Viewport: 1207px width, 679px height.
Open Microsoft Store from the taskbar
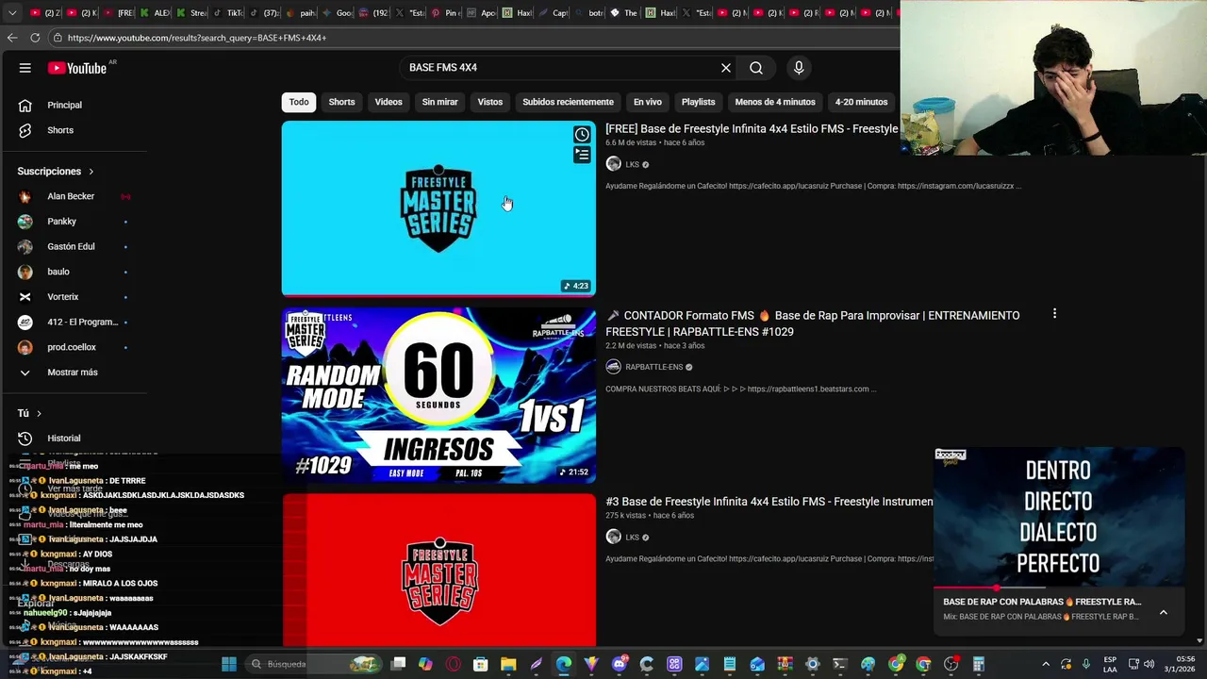[481, 664]
